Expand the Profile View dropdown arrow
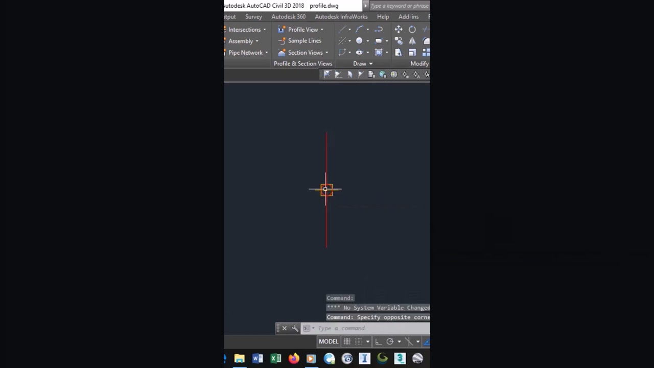 pos(322,30)
